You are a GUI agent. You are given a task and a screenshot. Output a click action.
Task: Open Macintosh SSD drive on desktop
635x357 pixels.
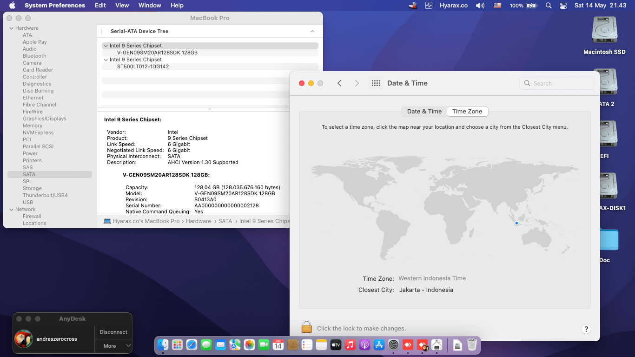point(604,35)
